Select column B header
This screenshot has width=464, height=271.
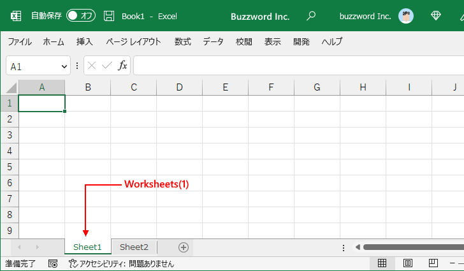(x=87, y=87)
